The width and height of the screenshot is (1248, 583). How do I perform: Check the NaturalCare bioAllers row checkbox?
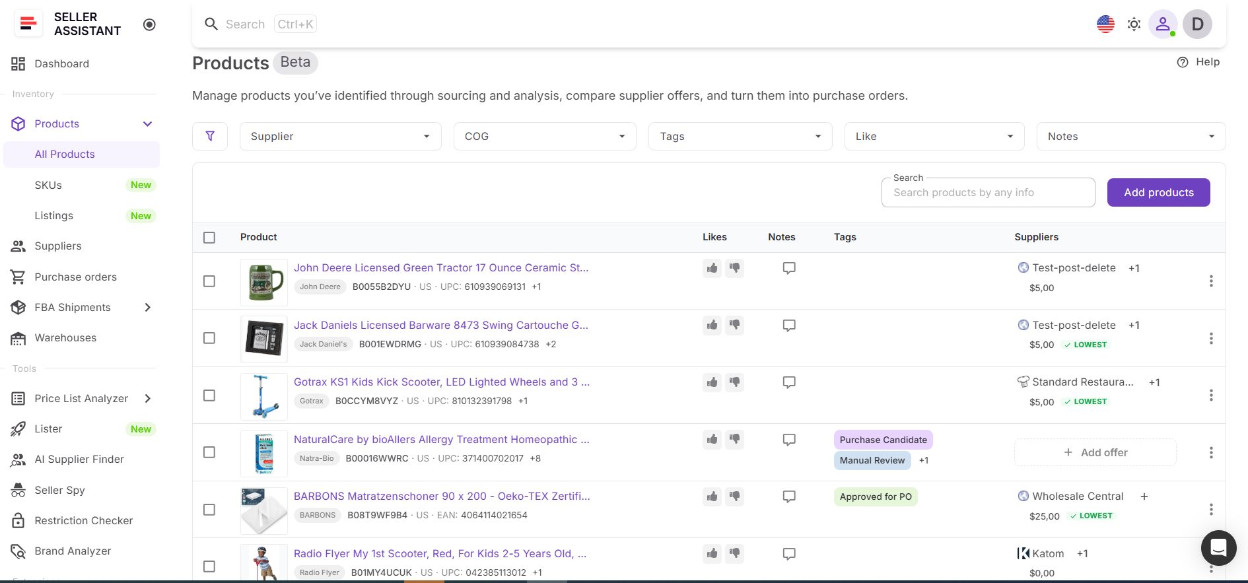[209, 452]
